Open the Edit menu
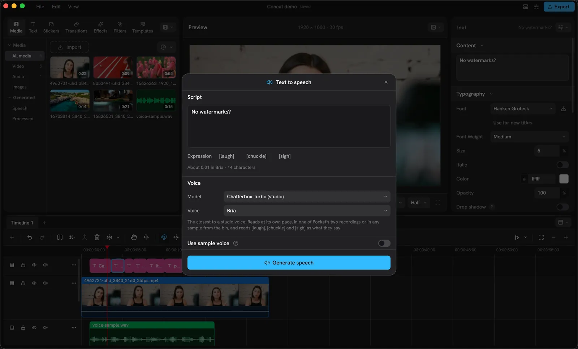The width and height of the screenshot is (578, 349). (56, 7)
